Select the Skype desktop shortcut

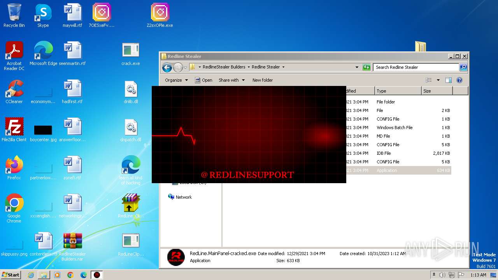pos(43,16)
